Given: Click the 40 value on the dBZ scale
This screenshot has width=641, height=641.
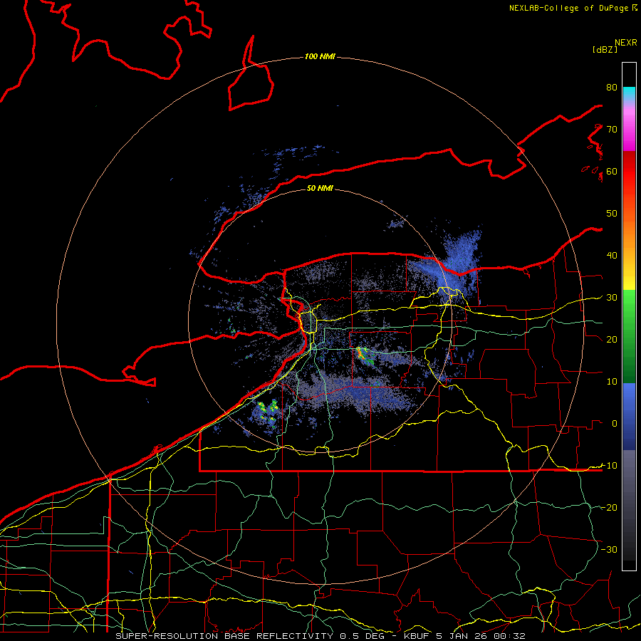Looking at the screenshot, I should tap(612, 256).
